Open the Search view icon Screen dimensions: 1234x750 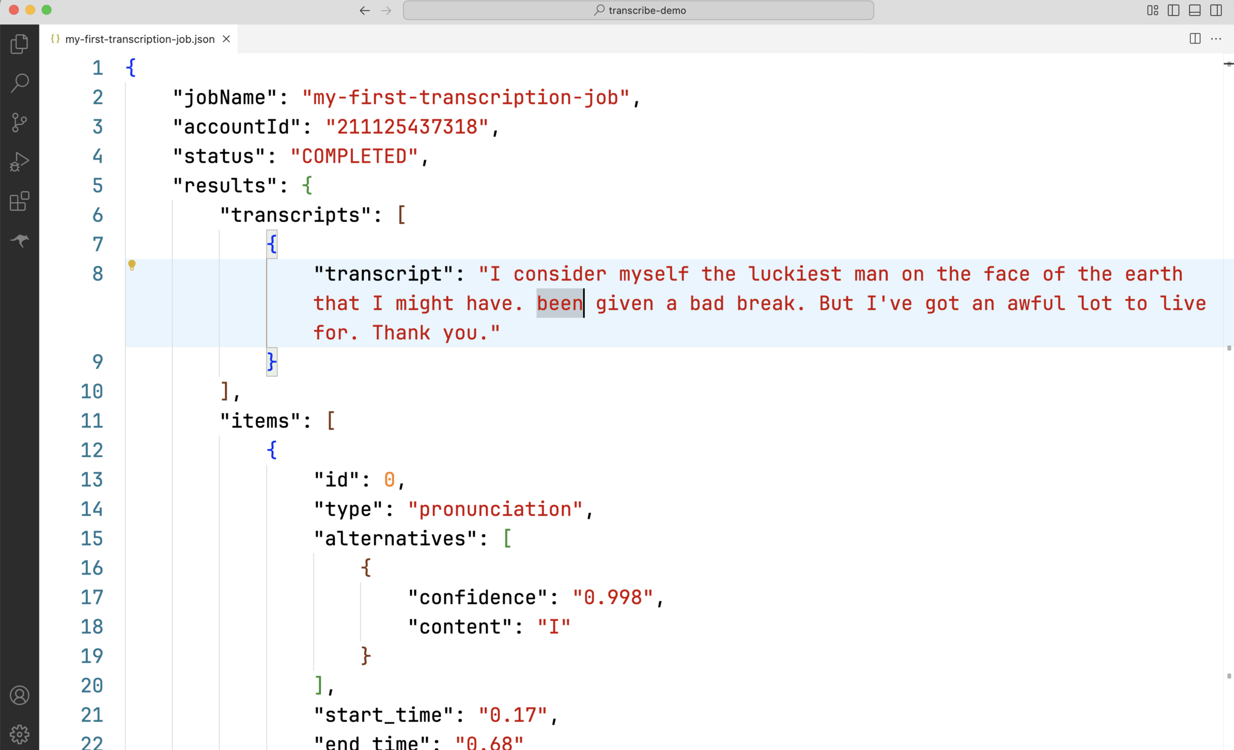tap(19, 83)
